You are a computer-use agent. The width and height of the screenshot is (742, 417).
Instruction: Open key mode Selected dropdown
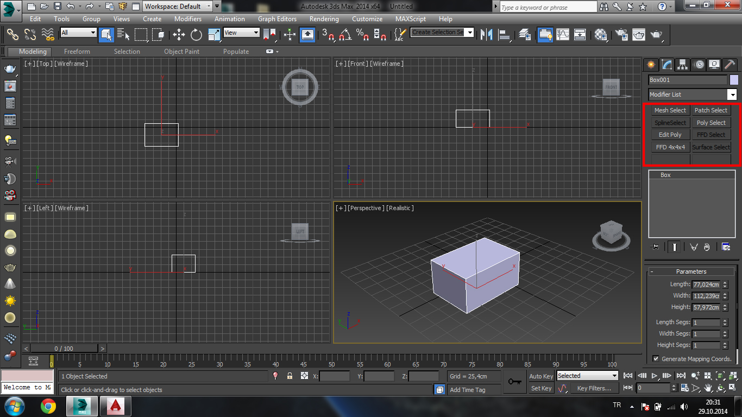588,376
